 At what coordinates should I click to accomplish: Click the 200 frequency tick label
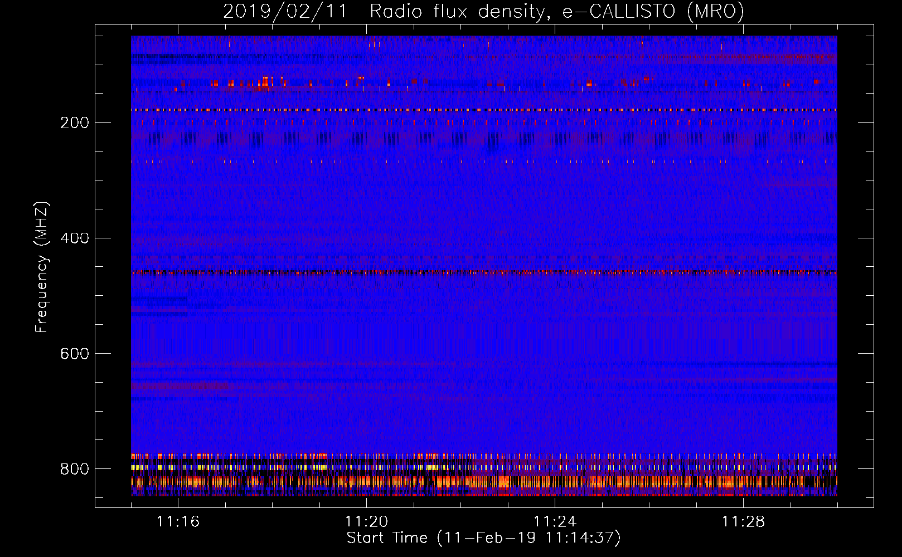75,123
